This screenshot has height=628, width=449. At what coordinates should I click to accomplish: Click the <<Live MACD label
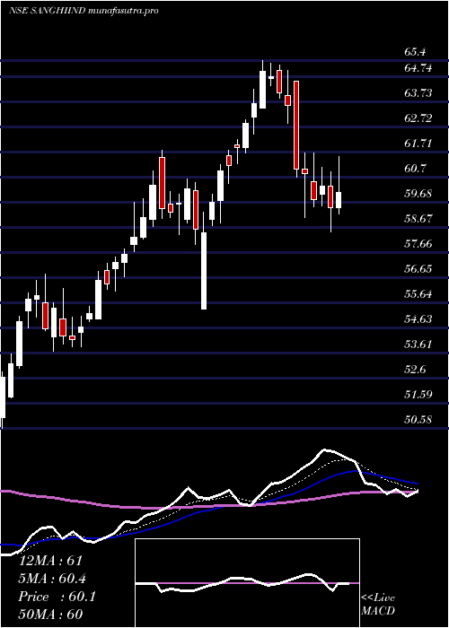[x=378, y=605]
